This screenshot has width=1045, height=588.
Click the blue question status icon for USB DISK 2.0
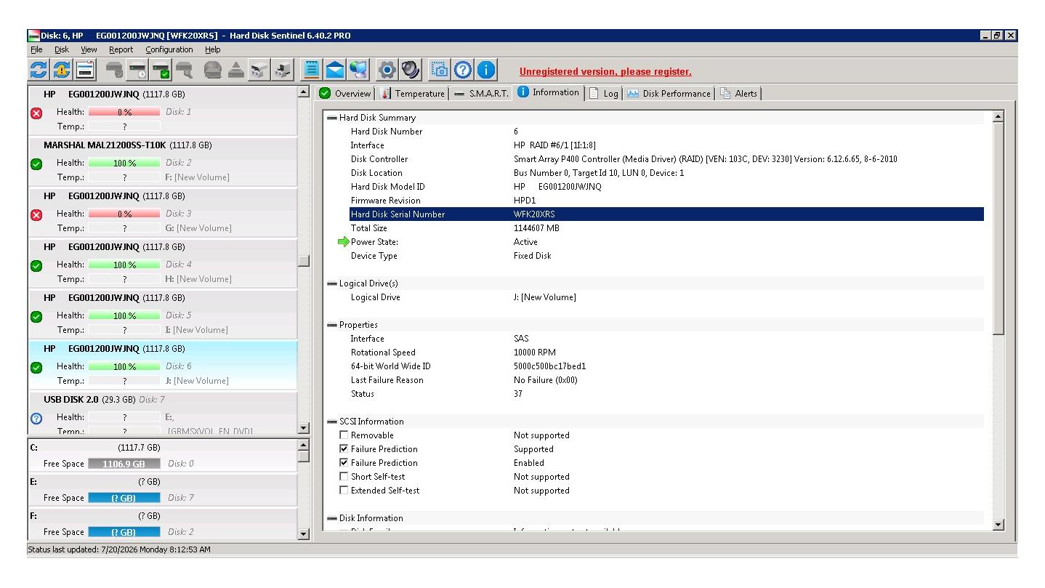(37, 419)
